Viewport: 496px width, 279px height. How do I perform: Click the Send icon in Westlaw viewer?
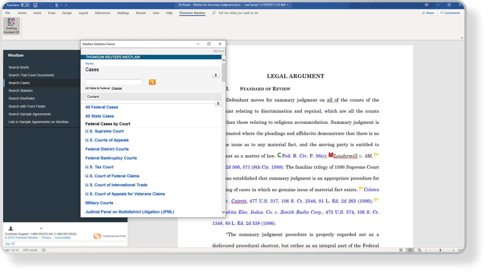click(x=219, y=51)
